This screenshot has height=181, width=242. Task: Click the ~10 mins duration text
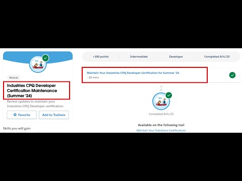pos(93,77)
